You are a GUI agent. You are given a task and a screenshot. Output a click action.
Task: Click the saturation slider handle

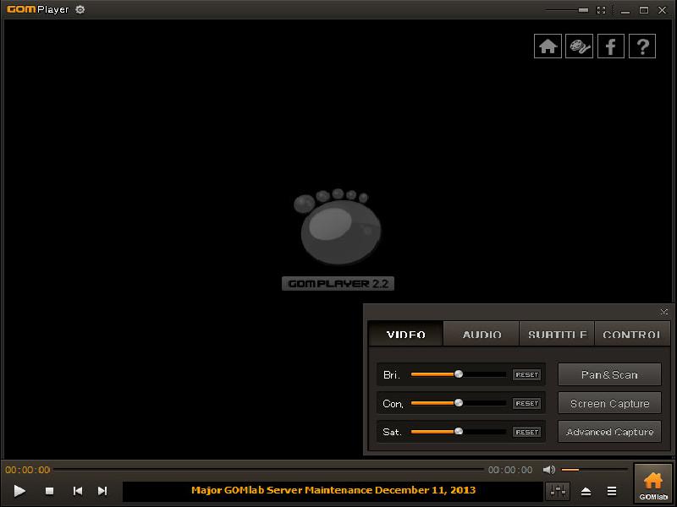coord(459,431)
